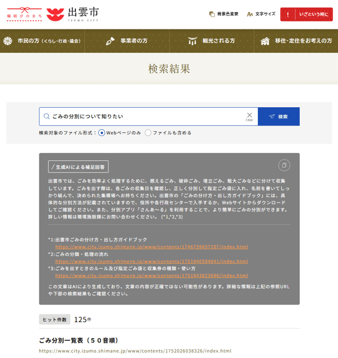Viewport: 338px width, 358px height.
Task: Click the background color icon beside 背景色変更
Action: [x=212, y=14]
